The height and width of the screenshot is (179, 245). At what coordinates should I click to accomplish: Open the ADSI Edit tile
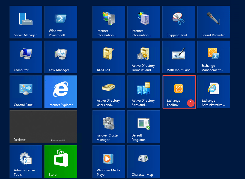[x=109, y=57]
